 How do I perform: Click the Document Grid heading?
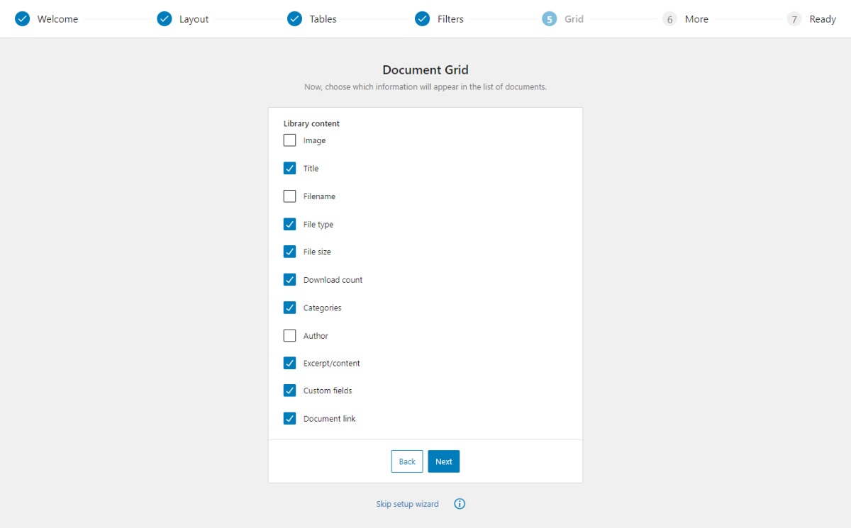pyautogui.click(x=425, y=69)
